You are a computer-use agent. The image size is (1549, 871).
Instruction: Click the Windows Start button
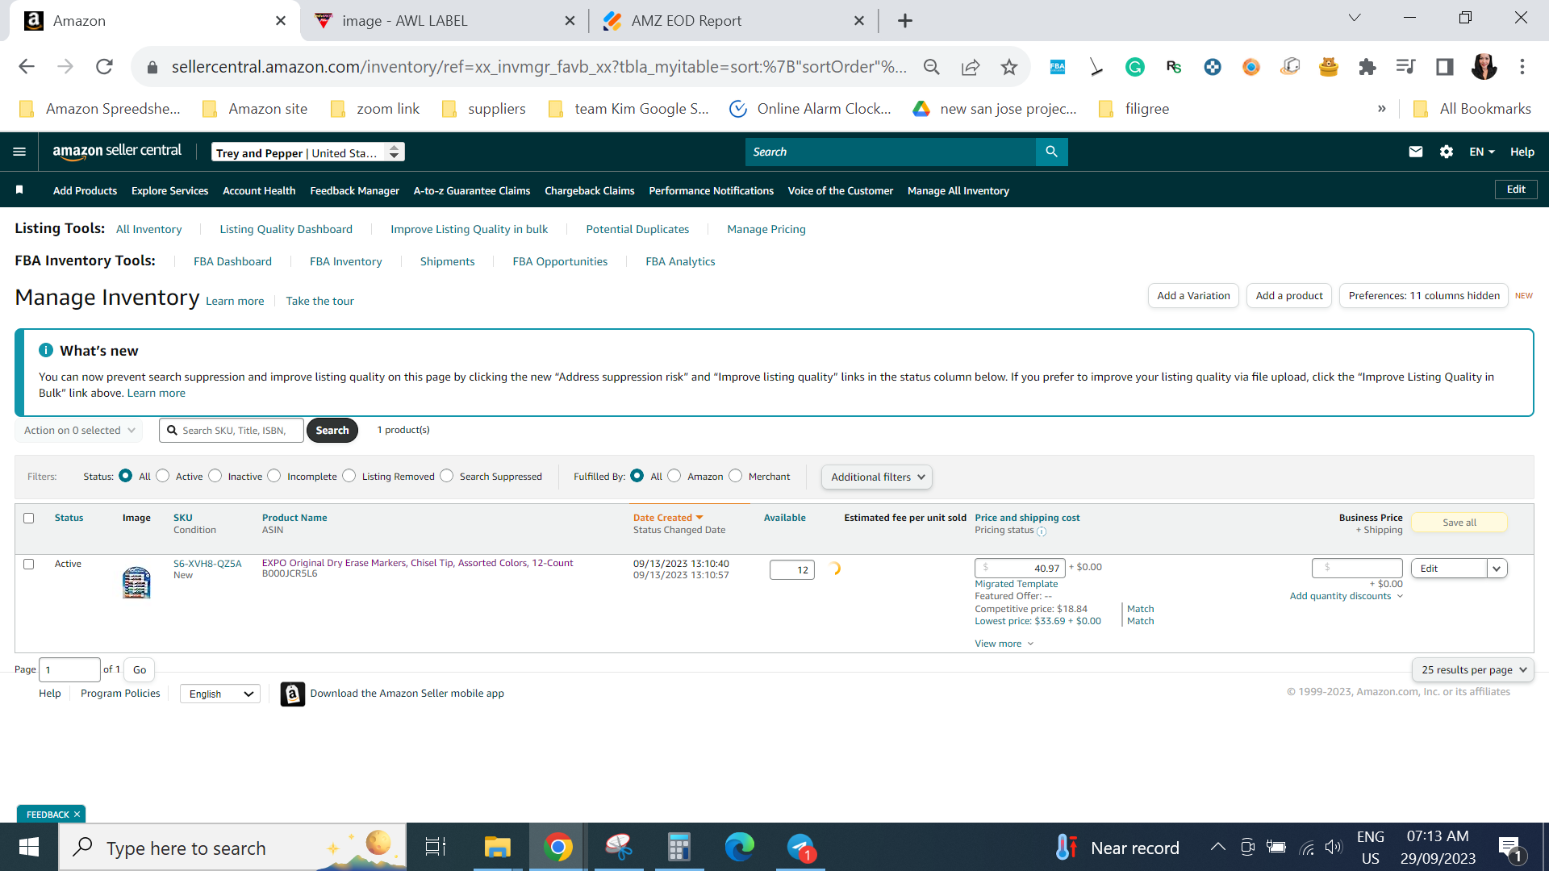pos(29,847)
